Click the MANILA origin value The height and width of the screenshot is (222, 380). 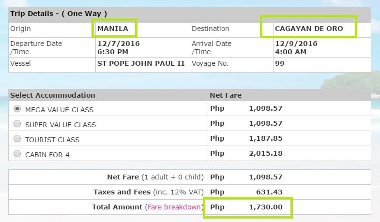pyautogui.click(x=113, y=29)
